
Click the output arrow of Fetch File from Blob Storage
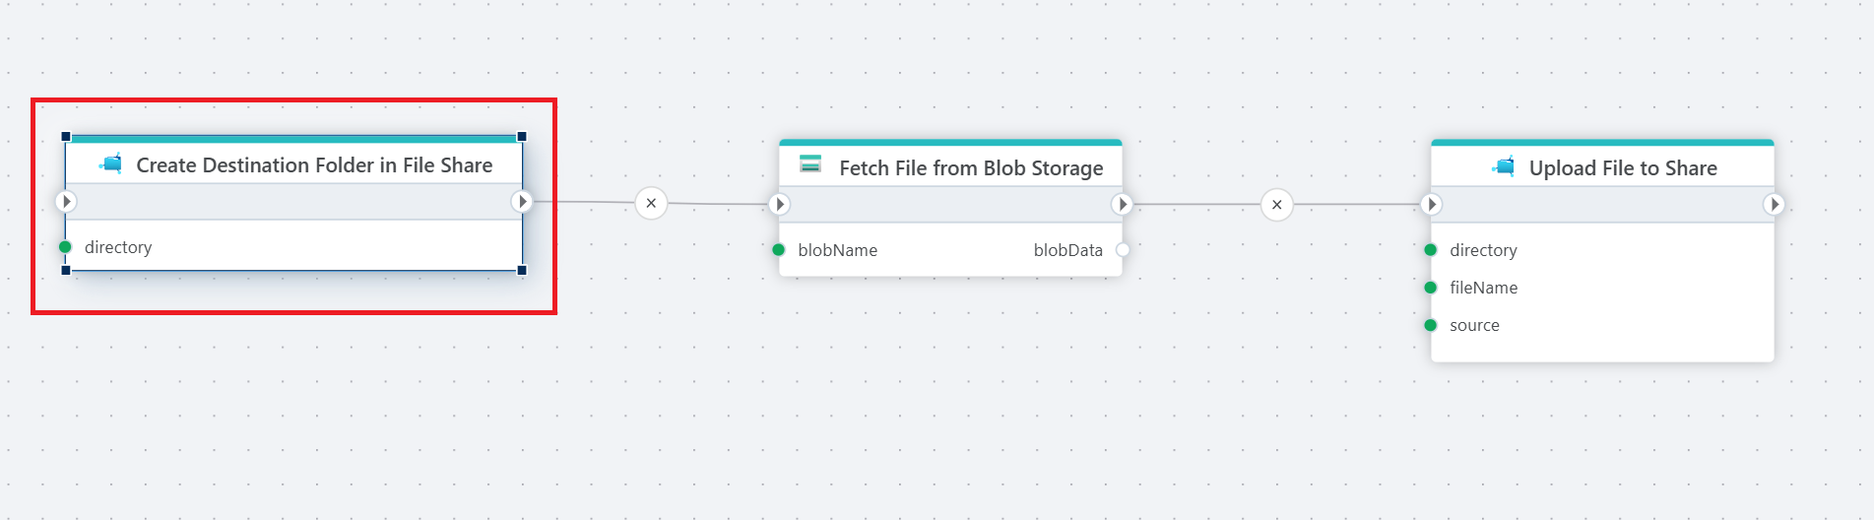[1122, 204]
